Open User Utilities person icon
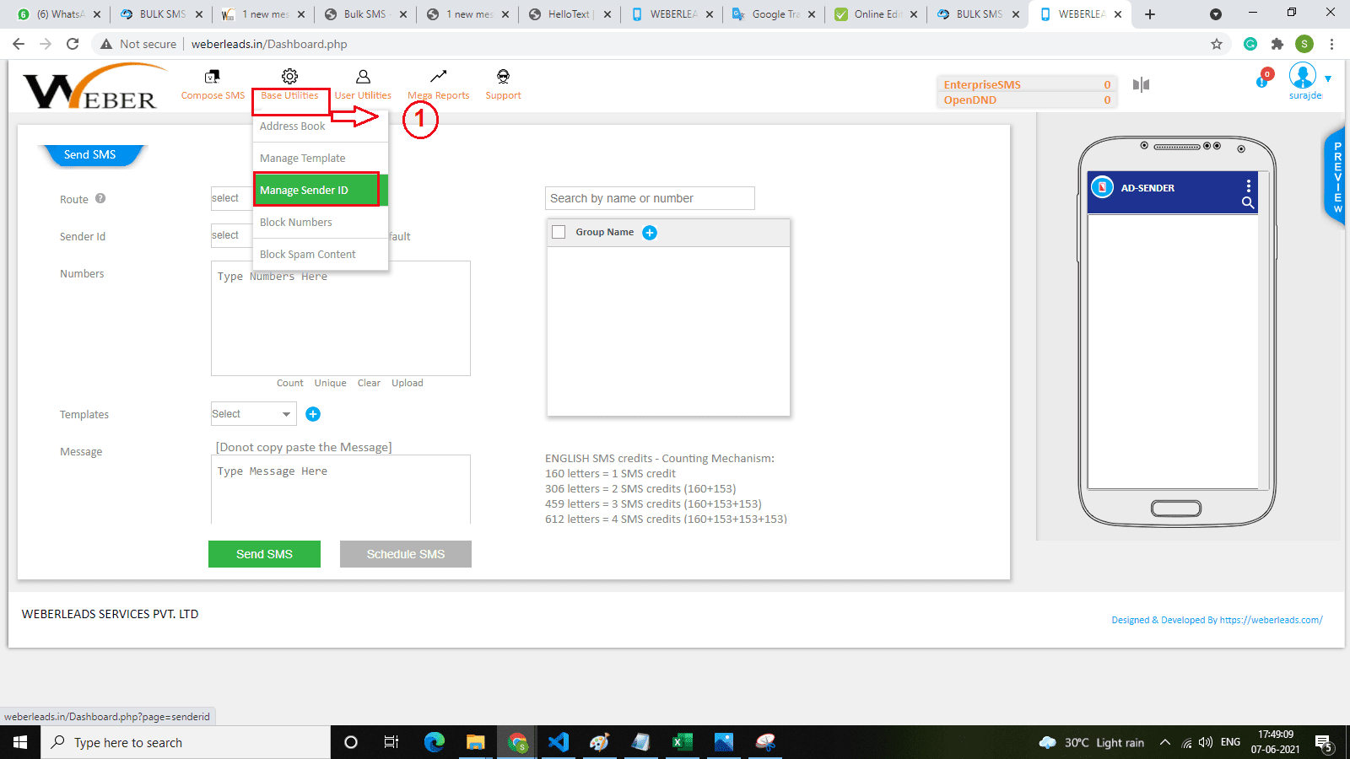1350x759 pixels. (363, 77)
